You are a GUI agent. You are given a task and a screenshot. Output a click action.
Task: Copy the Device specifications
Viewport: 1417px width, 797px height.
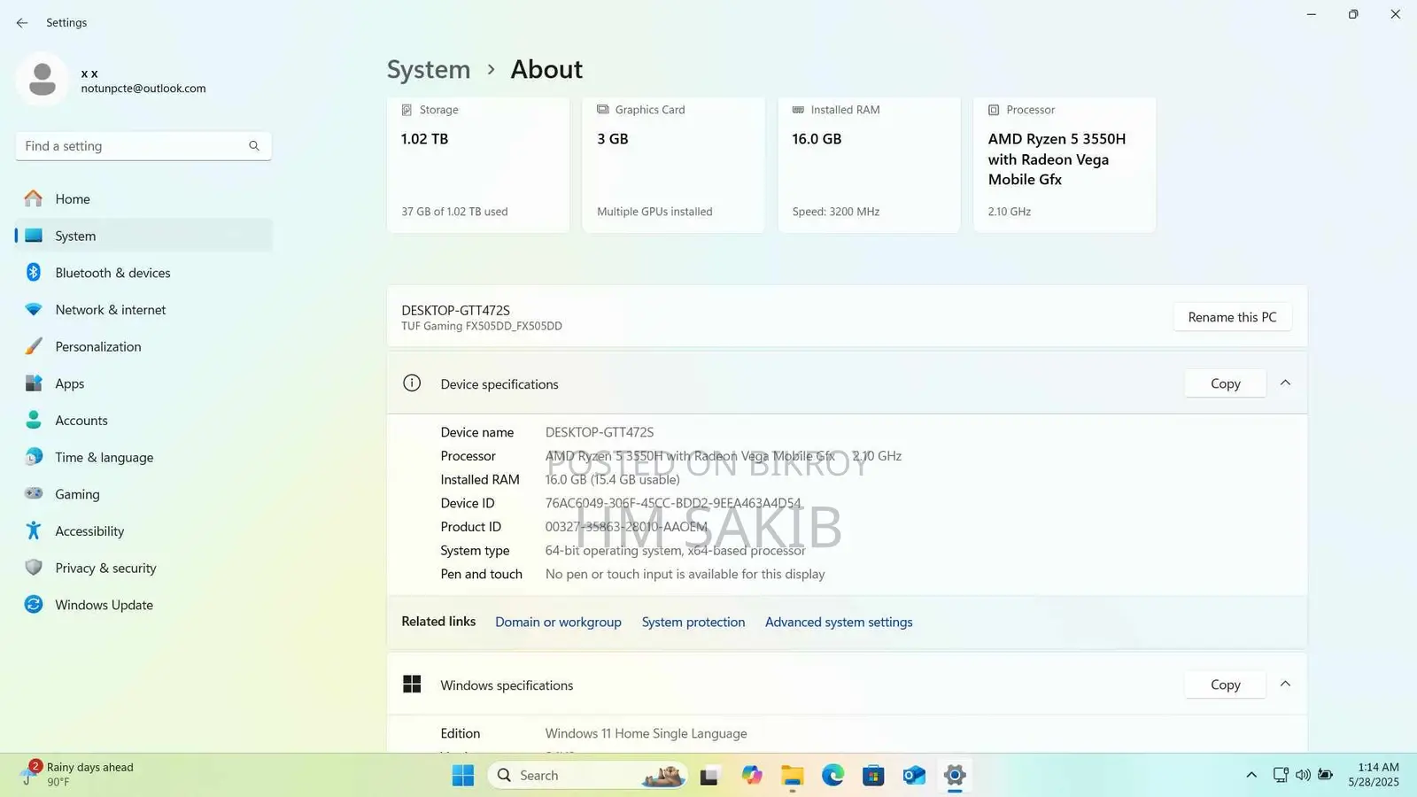coord(1225,383)
